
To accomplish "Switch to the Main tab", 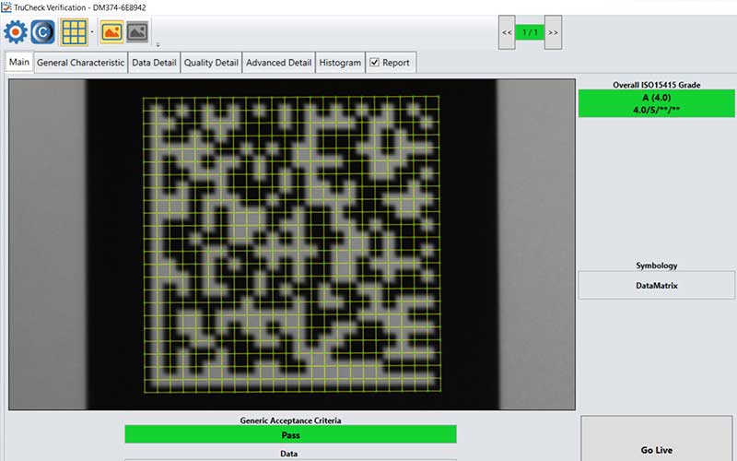I will point(19,62).
